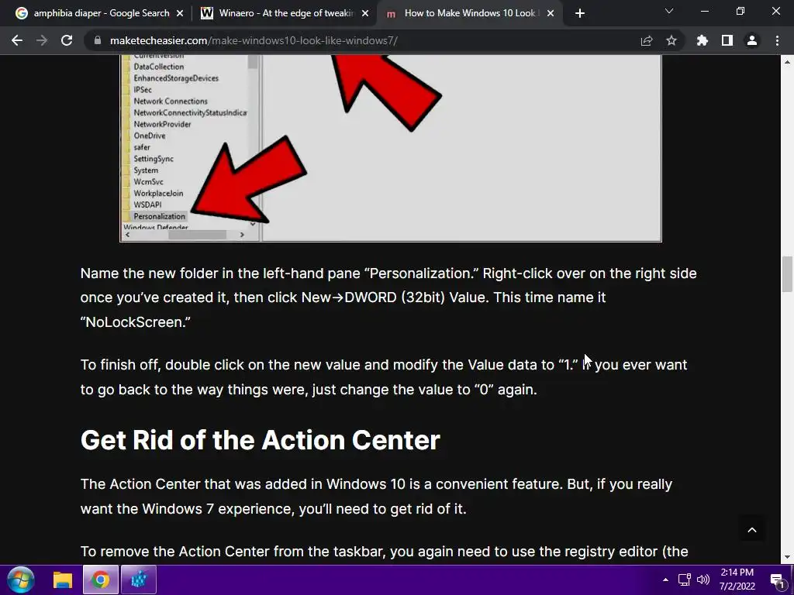Show hidden system tray icons

coord(665,580)
